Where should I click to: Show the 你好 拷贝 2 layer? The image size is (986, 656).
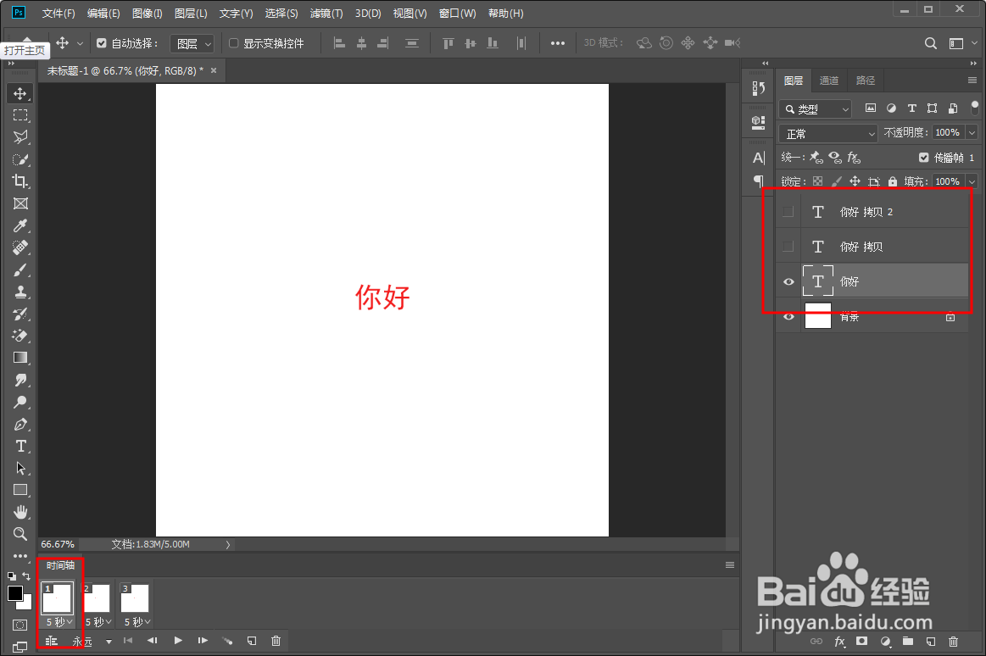(788, 212)
